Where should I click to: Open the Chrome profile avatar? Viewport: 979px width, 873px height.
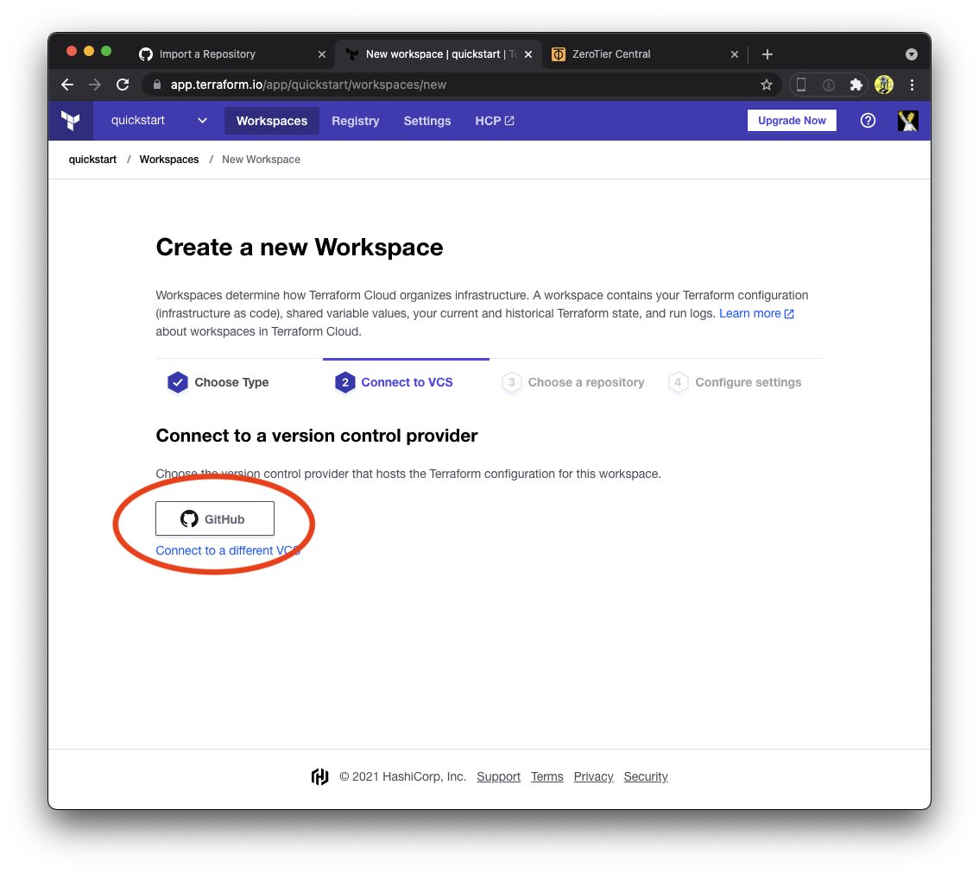[884, 85]
